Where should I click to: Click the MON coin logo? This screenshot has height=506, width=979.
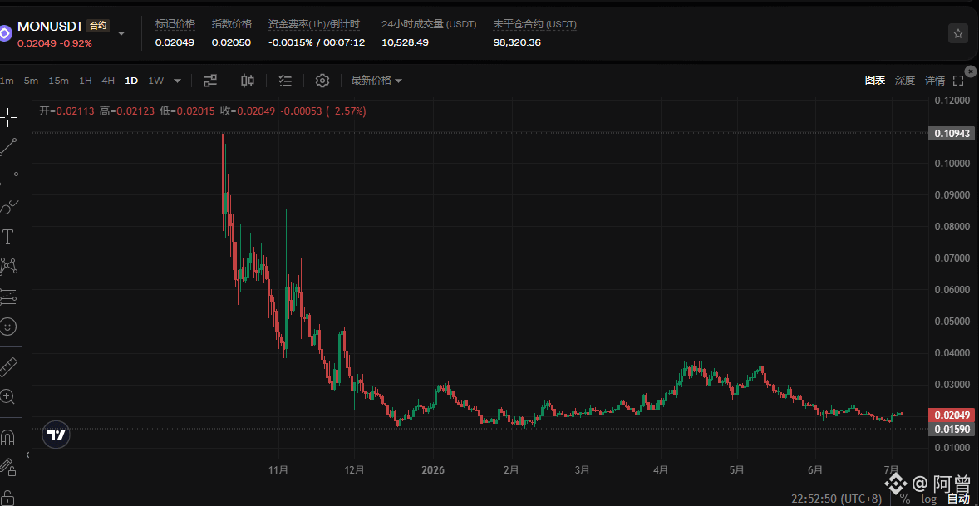(5, 32)
